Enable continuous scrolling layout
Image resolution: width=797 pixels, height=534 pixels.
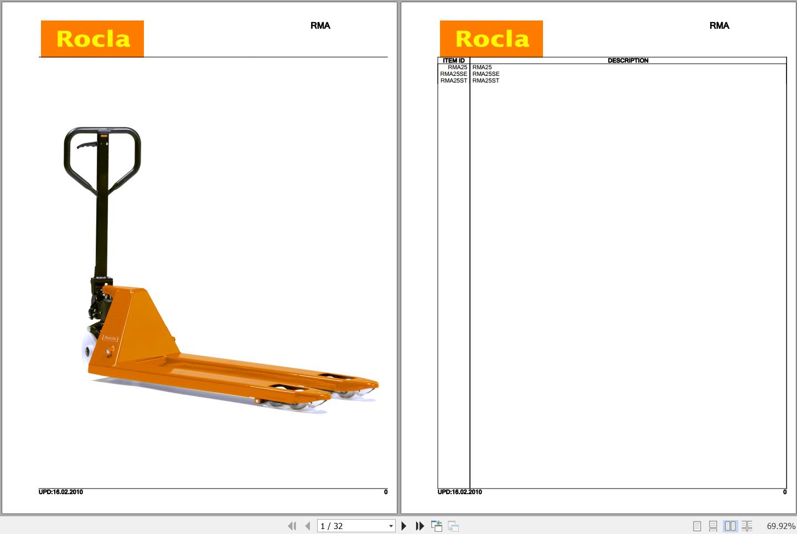[x=713, y=526]
